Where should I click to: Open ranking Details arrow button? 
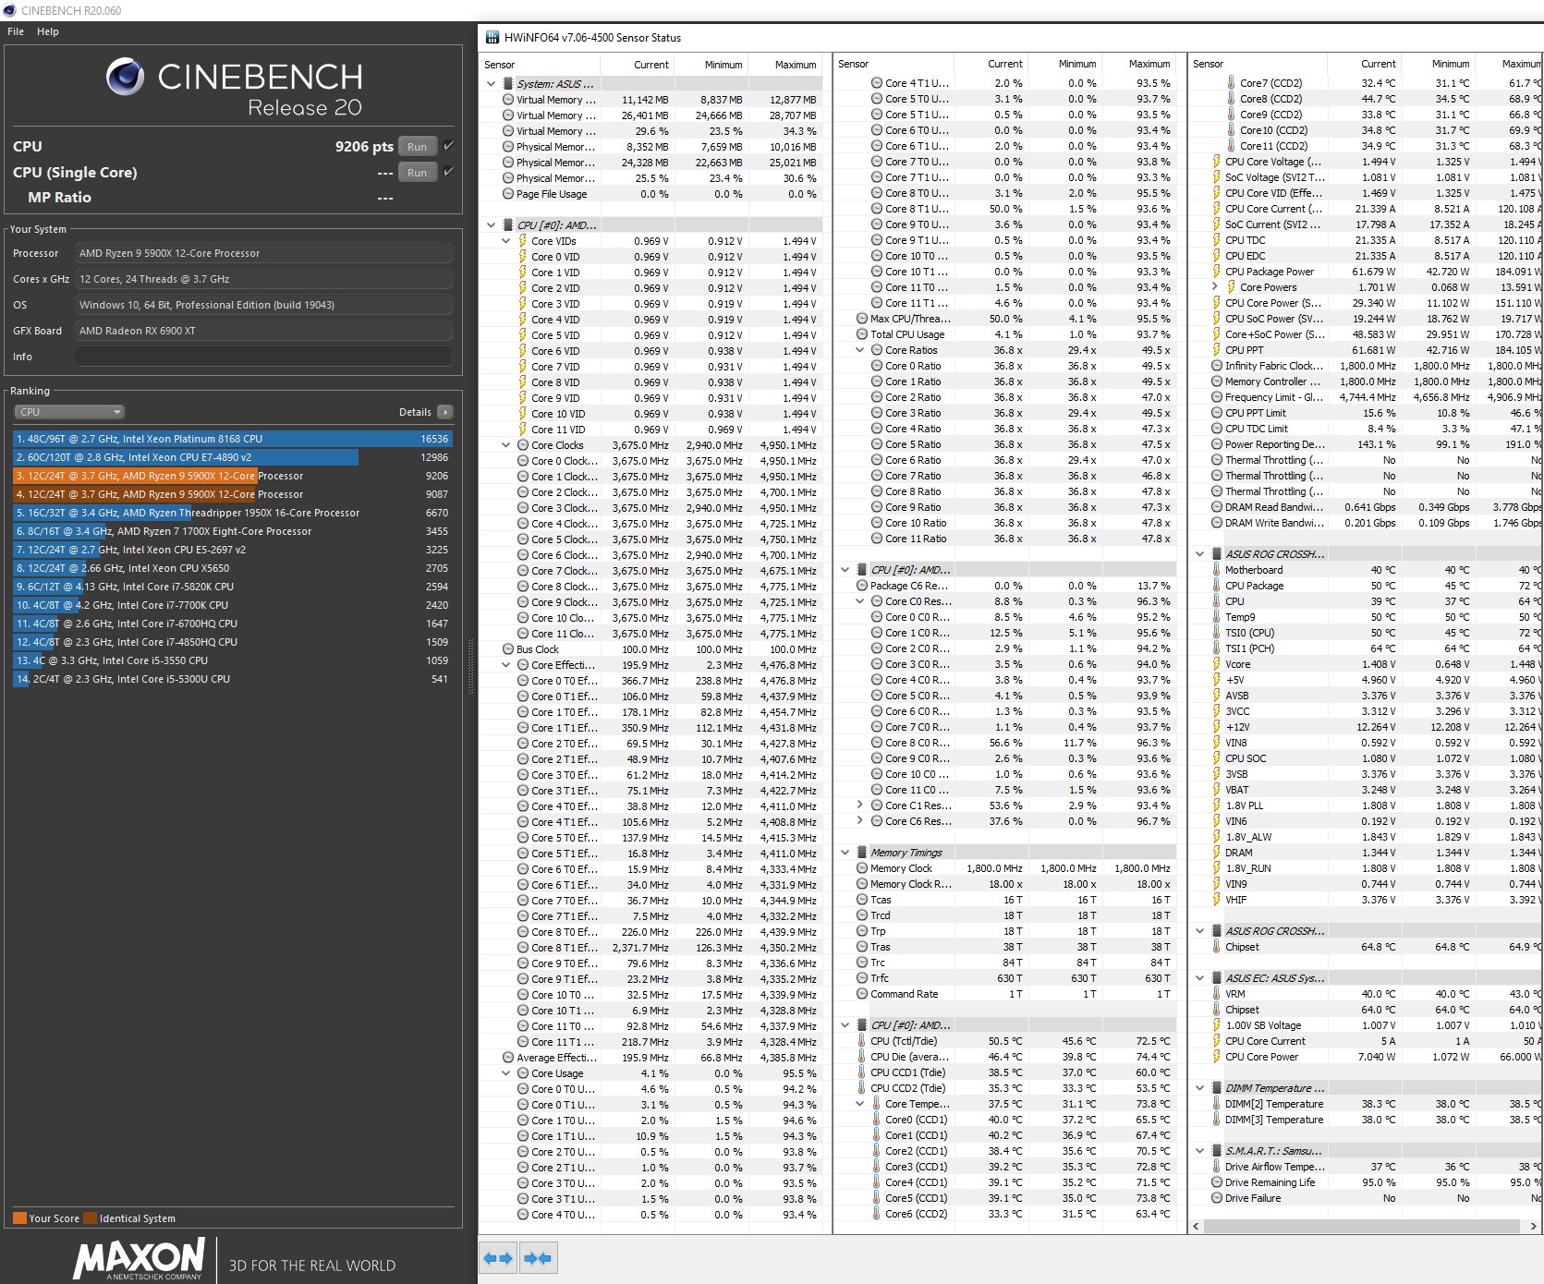445,412
